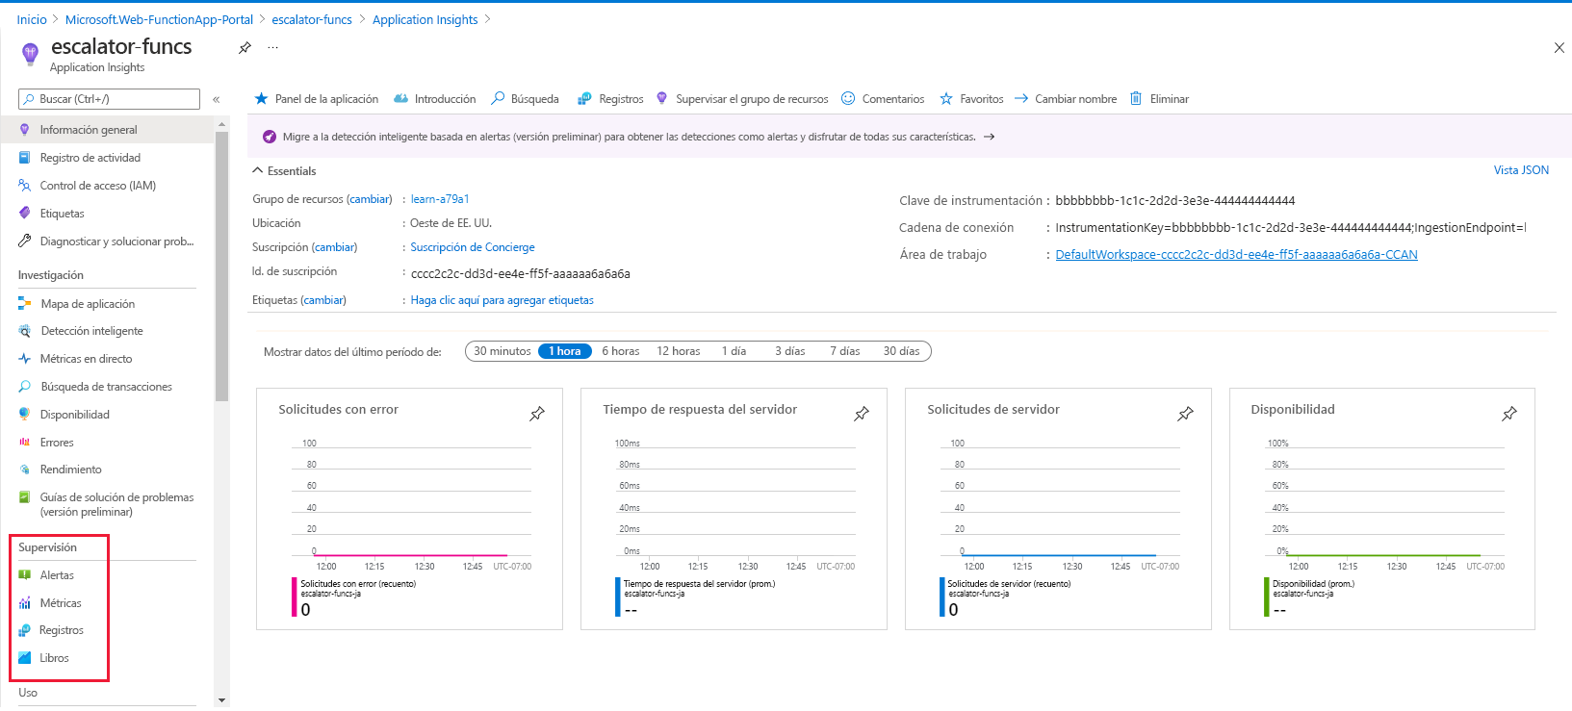Open the learn-a79a1 resource group
This screenshot has height=711, width=1572.
[x=440, y=199]
